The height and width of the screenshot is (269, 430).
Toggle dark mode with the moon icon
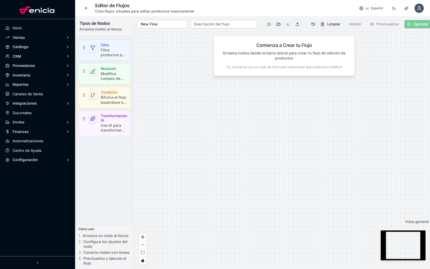coord(394,8)
